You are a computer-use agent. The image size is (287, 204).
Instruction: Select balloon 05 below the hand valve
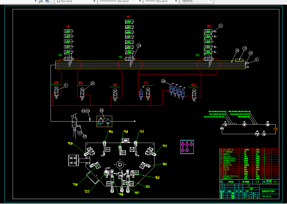tap(85, 136)
